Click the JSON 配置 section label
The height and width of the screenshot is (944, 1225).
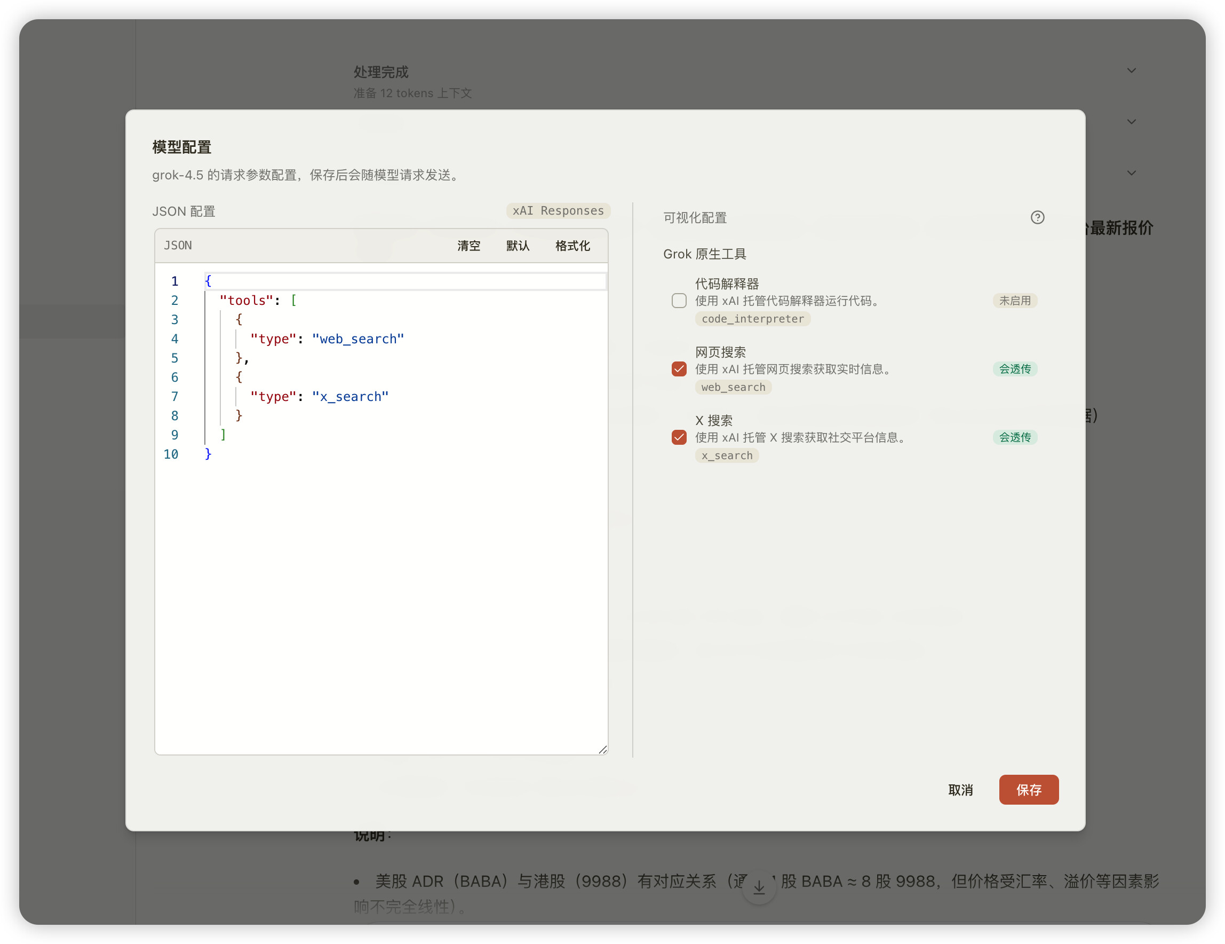pos(184,211)
